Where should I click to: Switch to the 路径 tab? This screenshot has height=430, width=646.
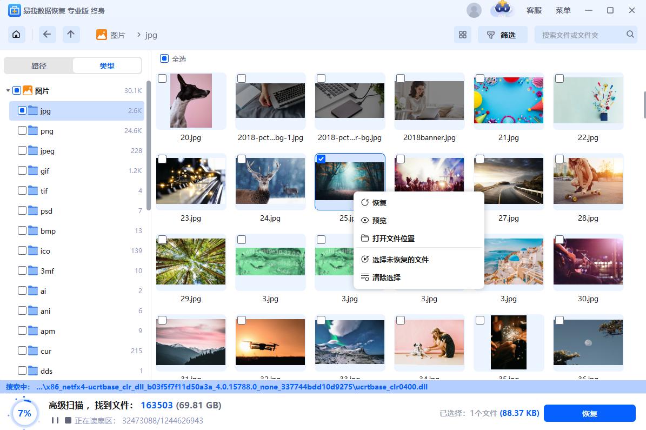coord(38,65)
